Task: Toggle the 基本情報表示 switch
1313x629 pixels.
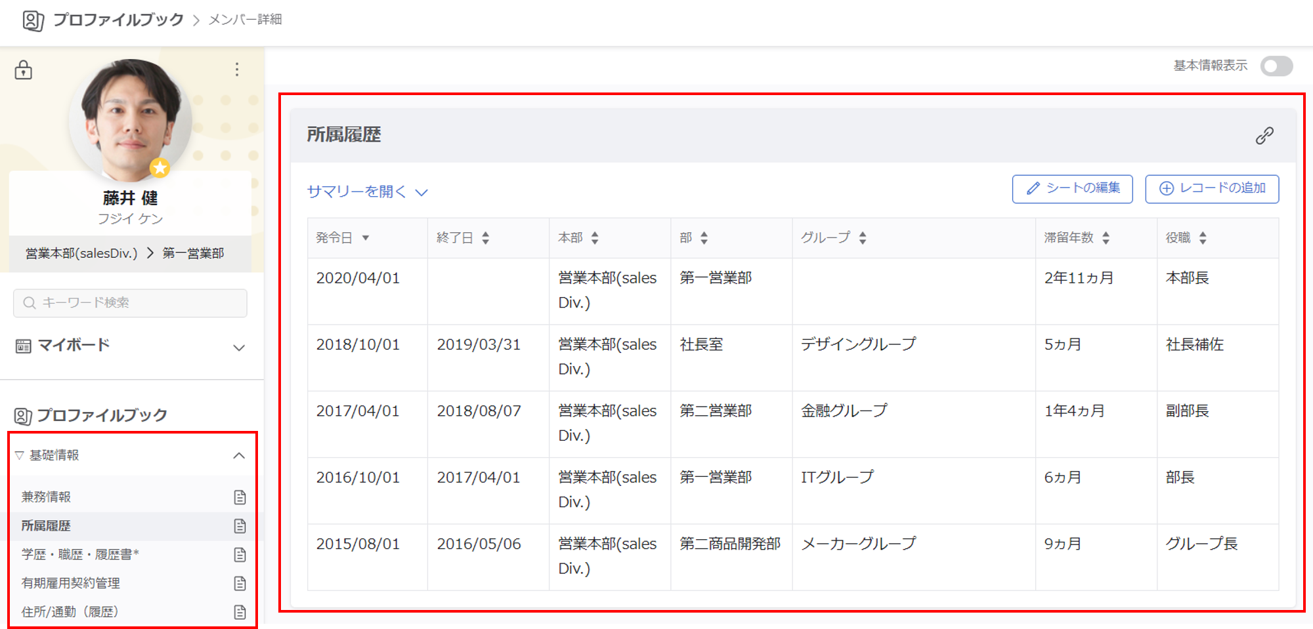Action: coord(1276,66)
